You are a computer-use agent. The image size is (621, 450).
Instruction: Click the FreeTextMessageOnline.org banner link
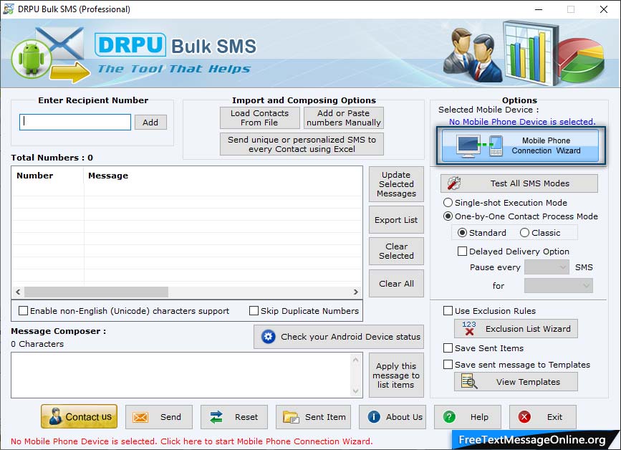coord(532,440)
